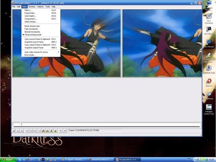The image size is (216, 162).
Task: Set the mark-in selection point
Action: tap(61, 131)
